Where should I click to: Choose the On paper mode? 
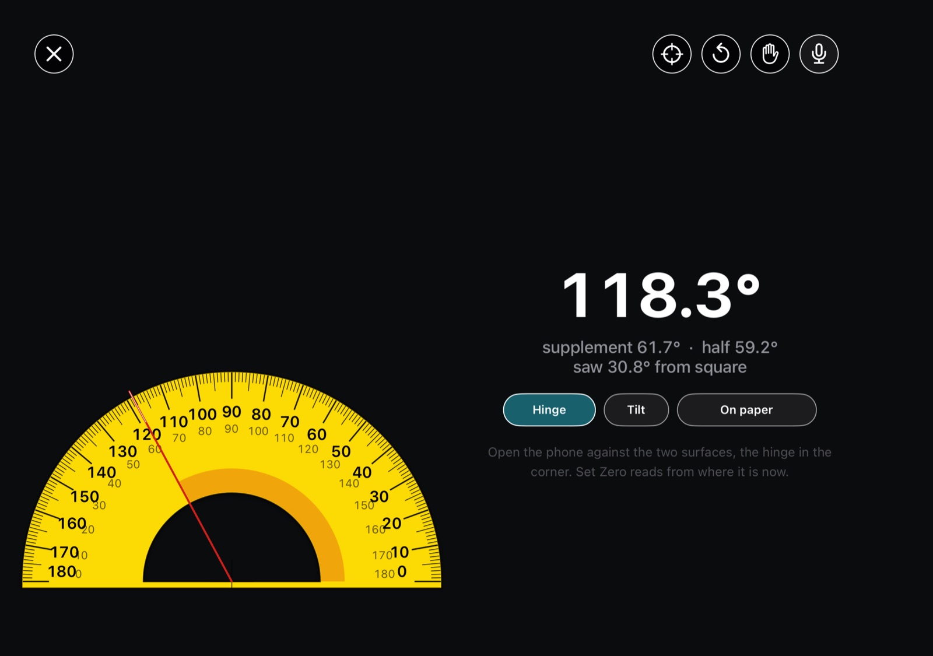[746, 410]
